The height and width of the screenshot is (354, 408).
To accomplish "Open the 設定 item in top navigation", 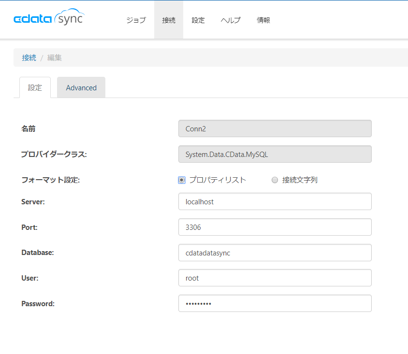I will (x=198, y=20).
